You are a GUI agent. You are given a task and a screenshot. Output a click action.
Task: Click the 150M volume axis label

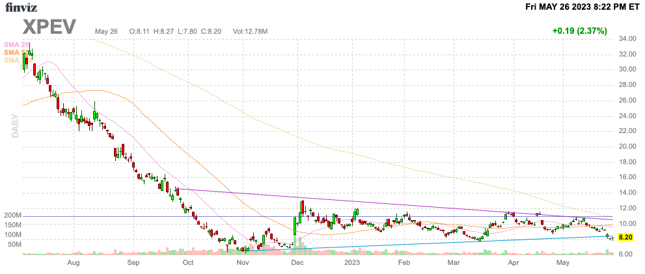tap(13, 225)
